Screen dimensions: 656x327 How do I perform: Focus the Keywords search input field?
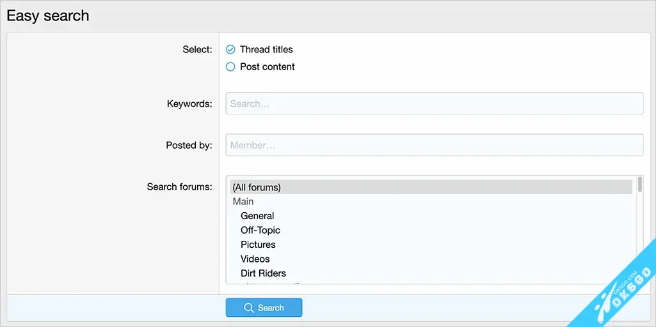[x=434, y=103]
